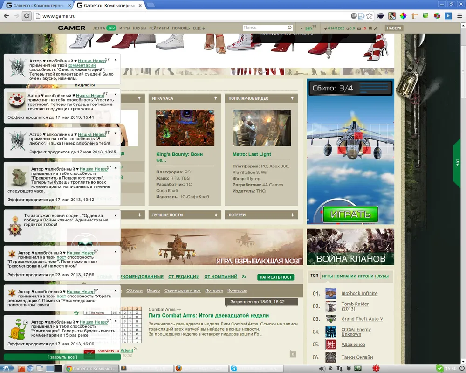Click the Поиск search field
Viewport: 466px width, 373px height.
[265, 28]
